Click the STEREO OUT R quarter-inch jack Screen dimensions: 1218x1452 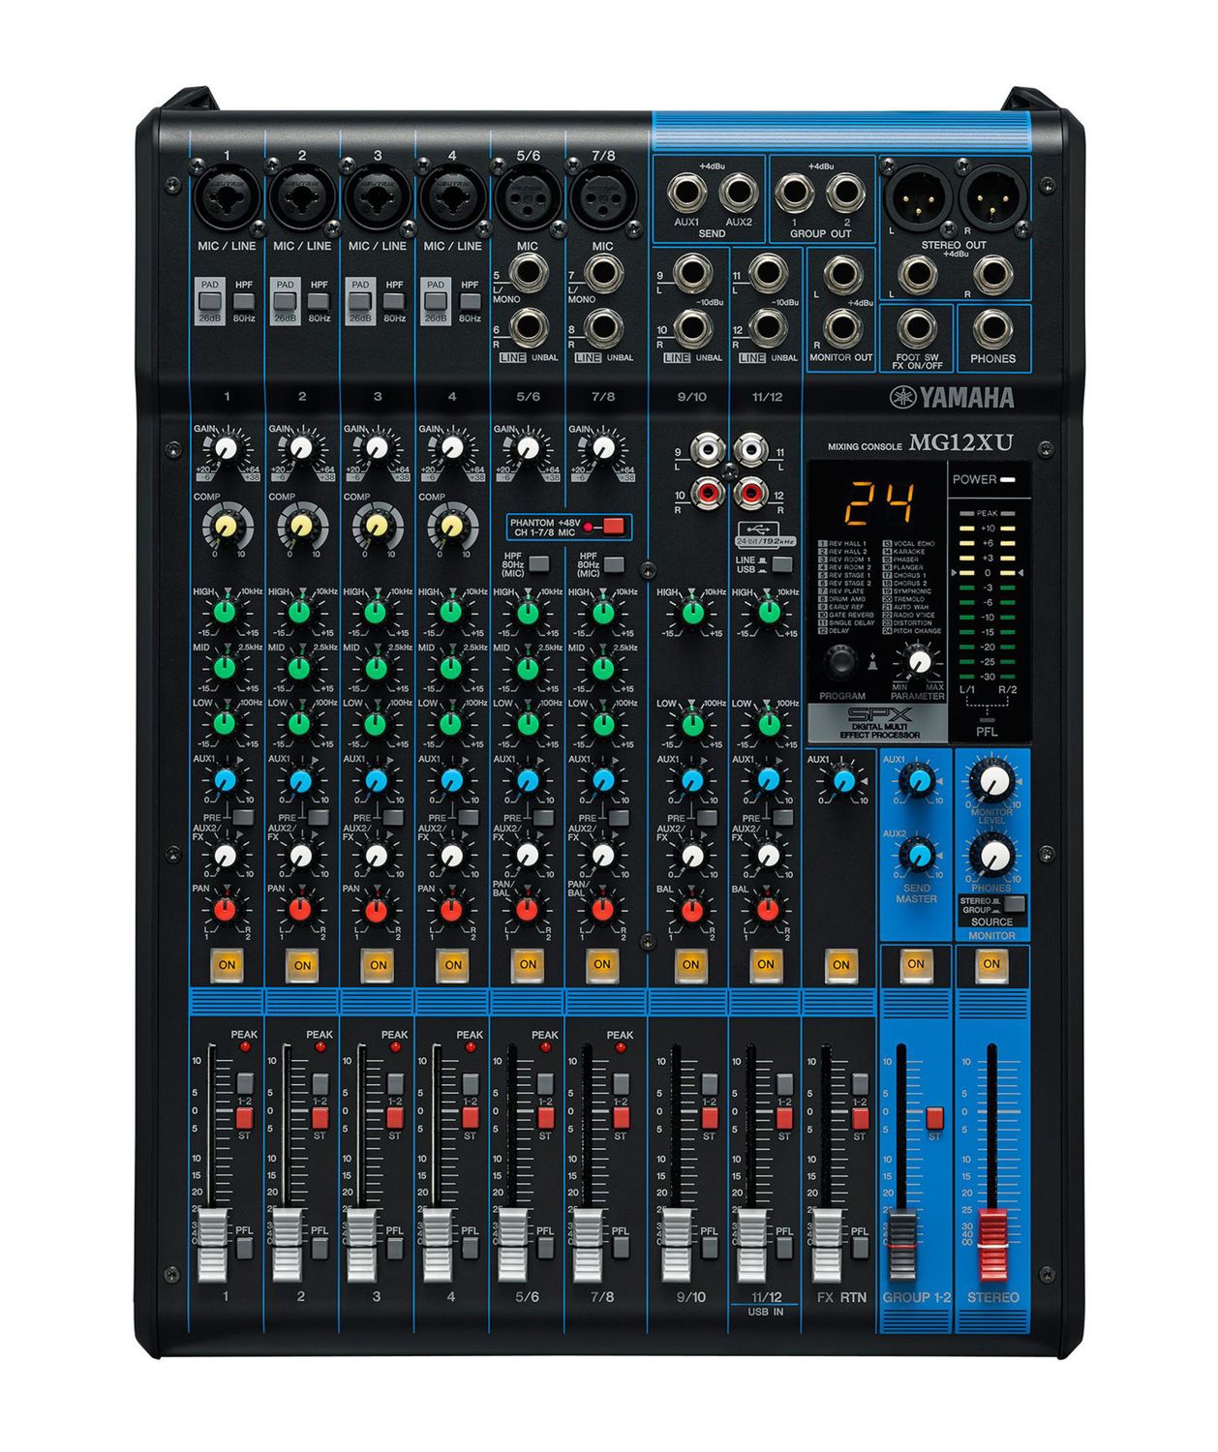[x=993, y=276]
